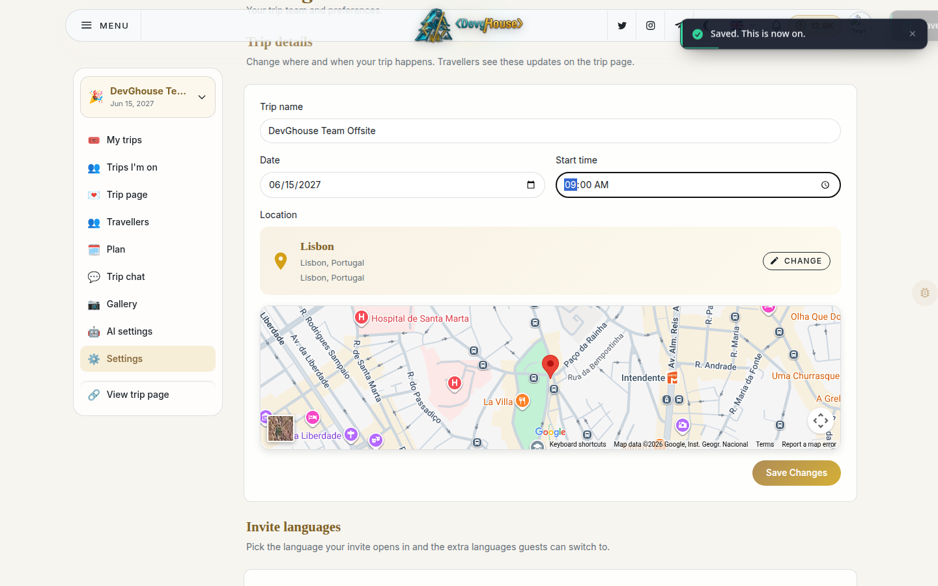Open map Keyboard shortcuts

click(x=578, y=445)
